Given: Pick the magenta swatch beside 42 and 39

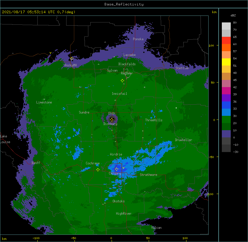Looking at the screenshot, I should coord(226,91).
